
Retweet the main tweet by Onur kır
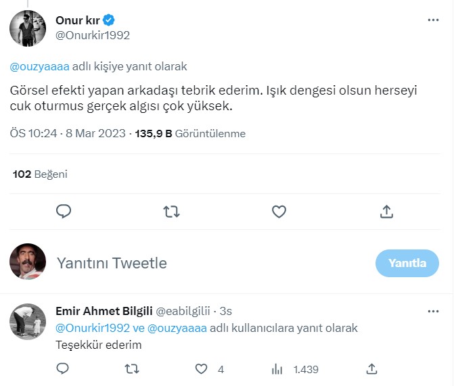tap(172, 212)
